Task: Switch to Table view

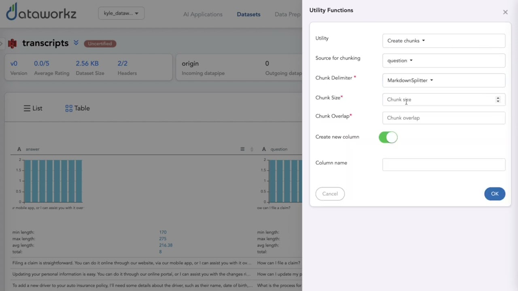Action: click(77, 108)
